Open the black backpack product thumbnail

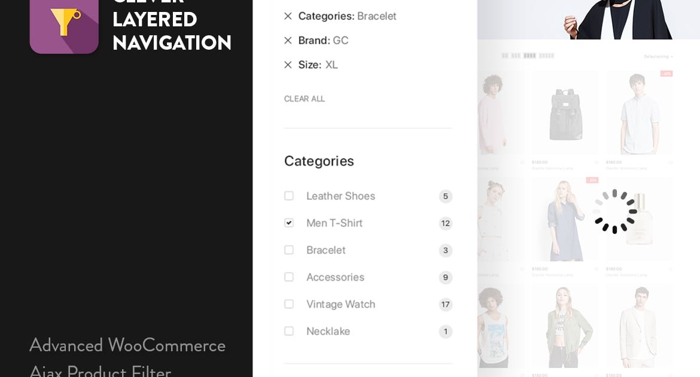point(564,114)
